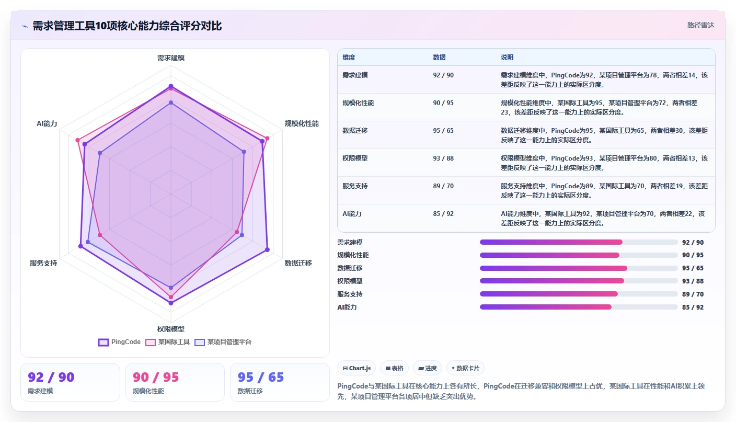
Task: Click 某国际工具's pink point on the 规模化性能 axis
Action: [x=267, y=139]
